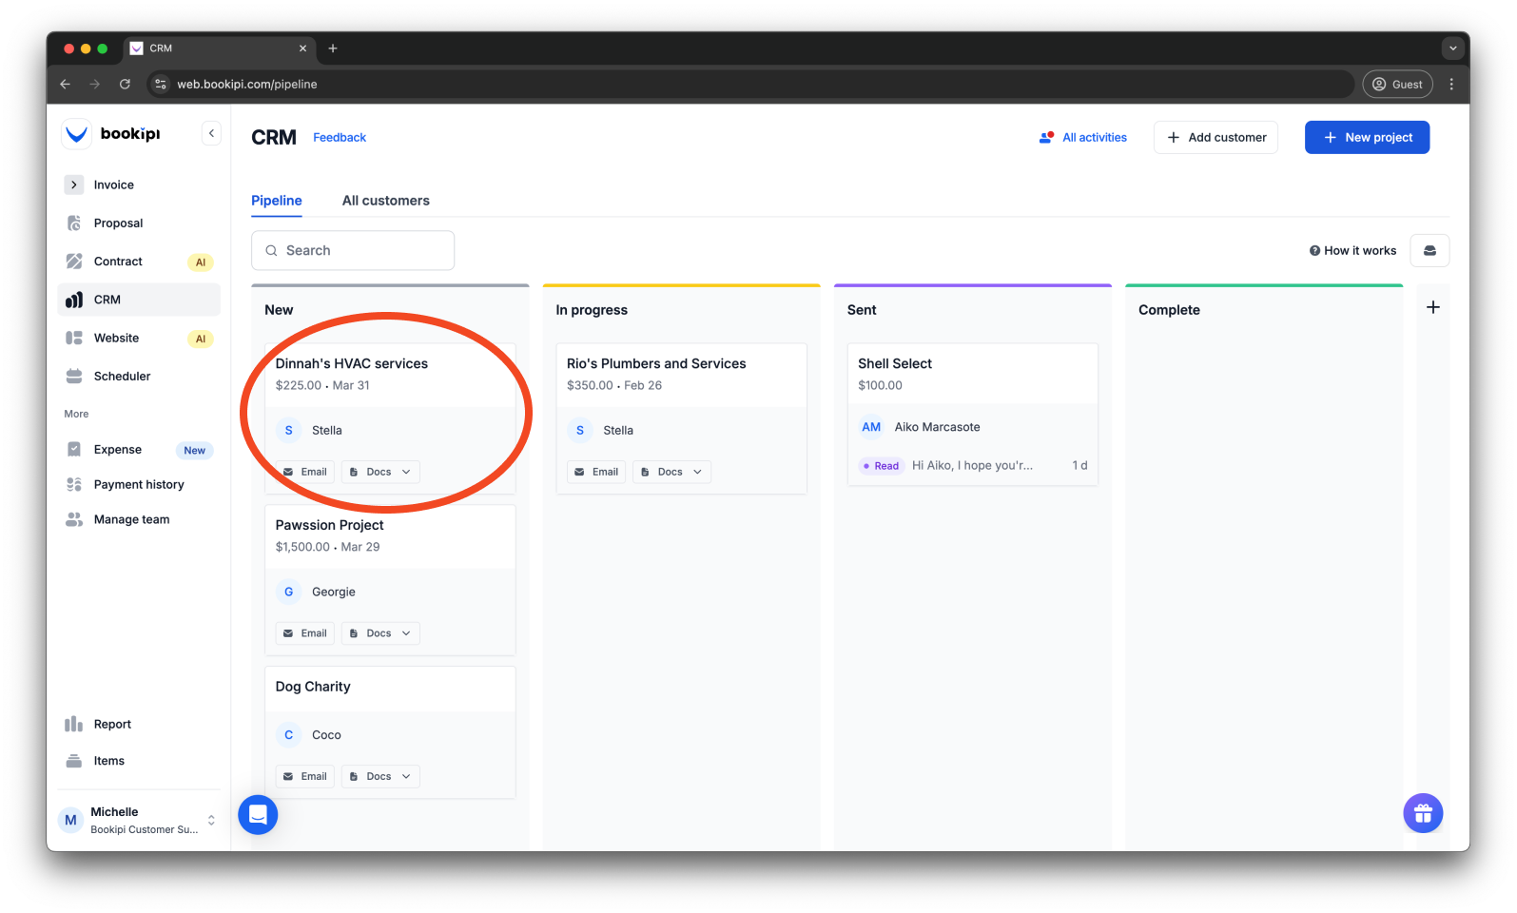Click the gift rewards icon

tap(1423, 813)
